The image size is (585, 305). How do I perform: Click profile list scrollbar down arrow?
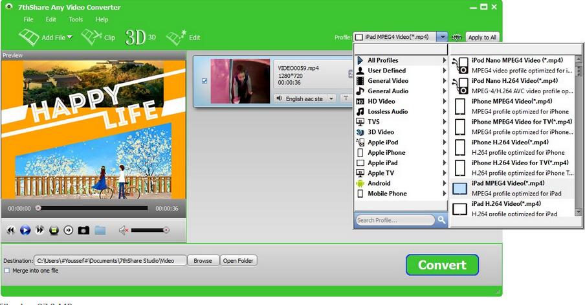click(x=579, y=212)
